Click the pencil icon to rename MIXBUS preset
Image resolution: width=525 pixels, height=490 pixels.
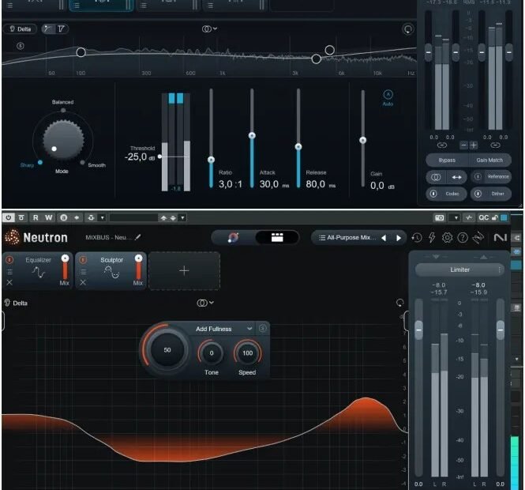click(x=137, y=236)
